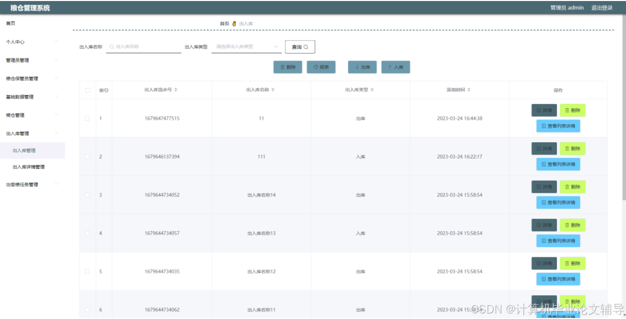Viewport: 626px width, 319px height.
Task: Click the trash icon in row 11 删除 button
Action: click(567, 110)
